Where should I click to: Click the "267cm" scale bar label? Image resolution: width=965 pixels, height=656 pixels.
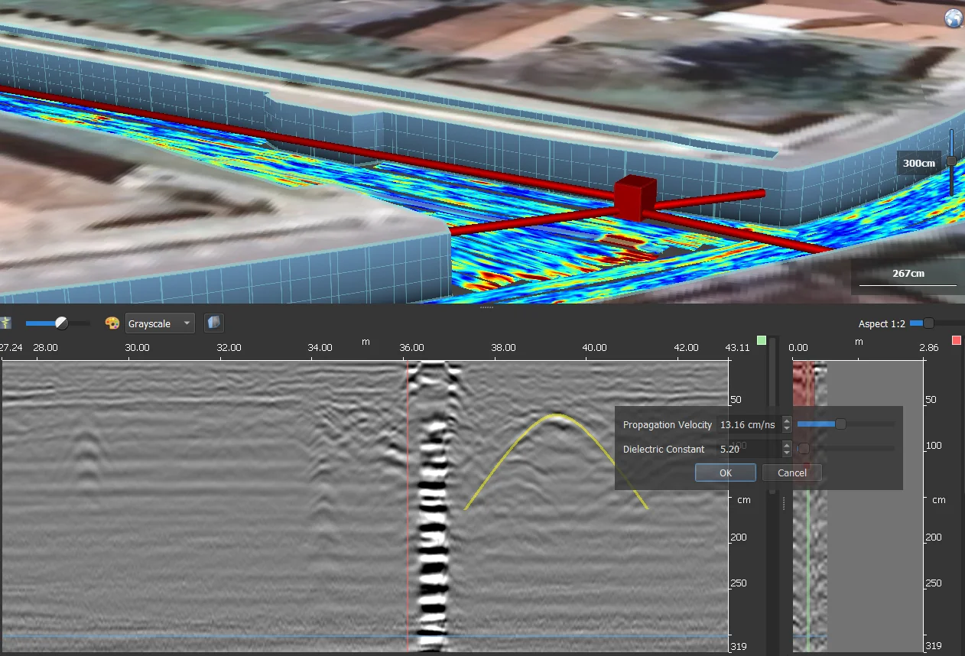908,273
